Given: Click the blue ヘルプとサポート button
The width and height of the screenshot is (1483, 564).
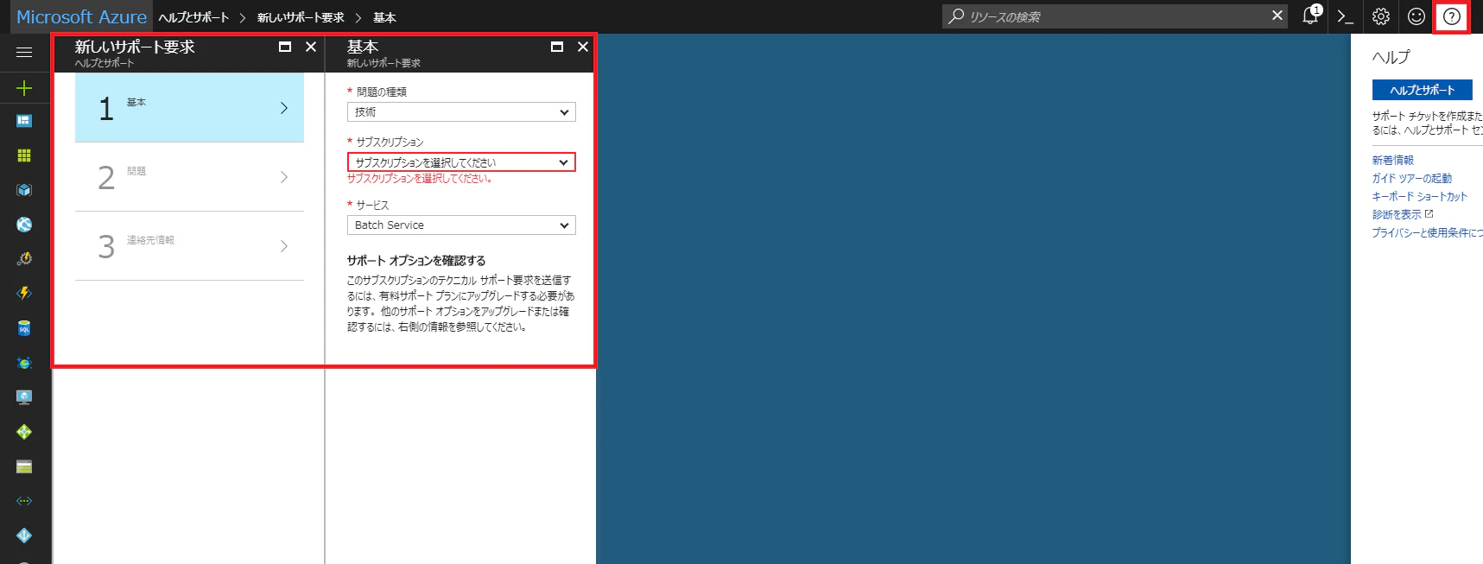Looking at the screenshot, I should click(x=1422, y=90).
